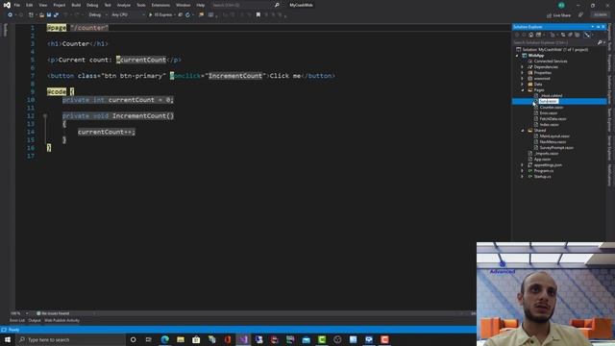Expand the appsettings.json node
The width and height of the screenshot is (615, 346).
(x=522, y=165)
